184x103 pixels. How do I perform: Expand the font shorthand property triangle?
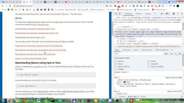(122, 84)
